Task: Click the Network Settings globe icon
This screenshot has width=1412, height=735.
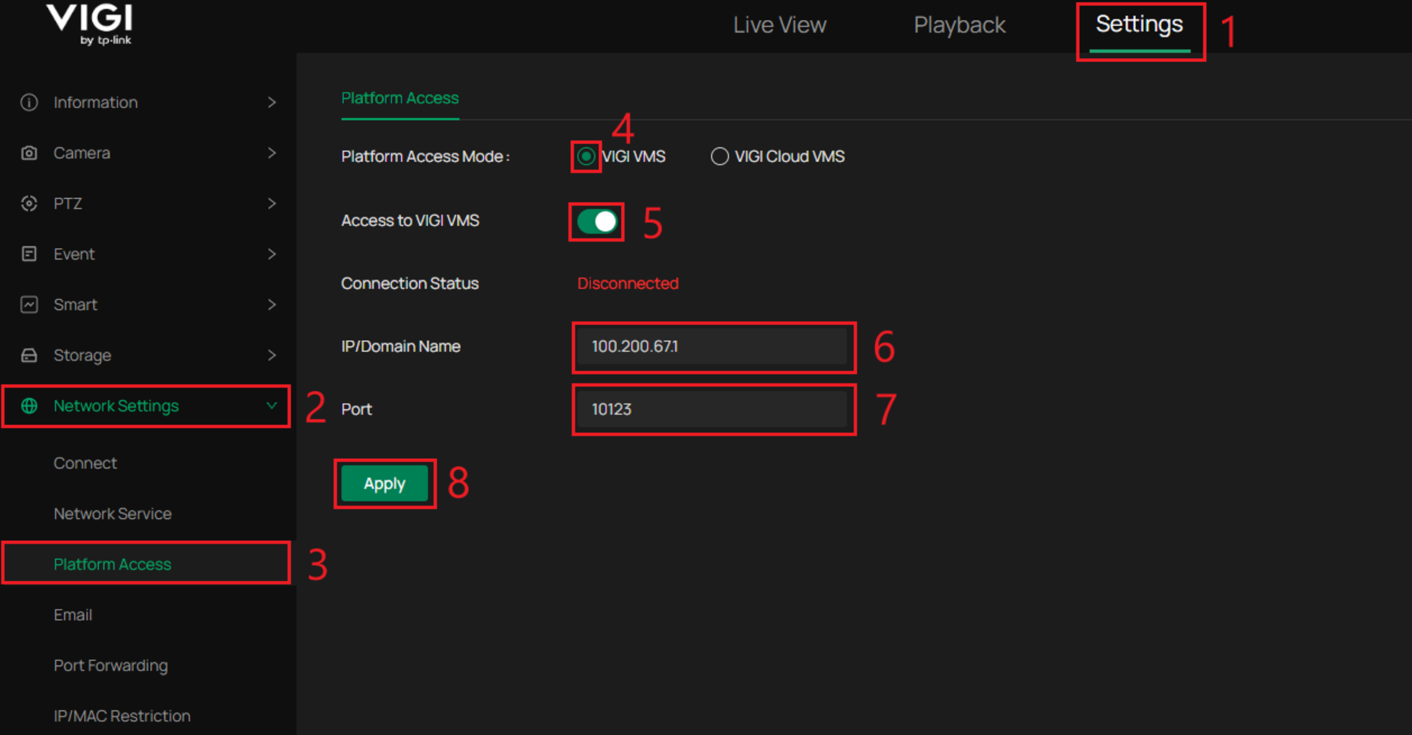Action: [x=29, y=406]
